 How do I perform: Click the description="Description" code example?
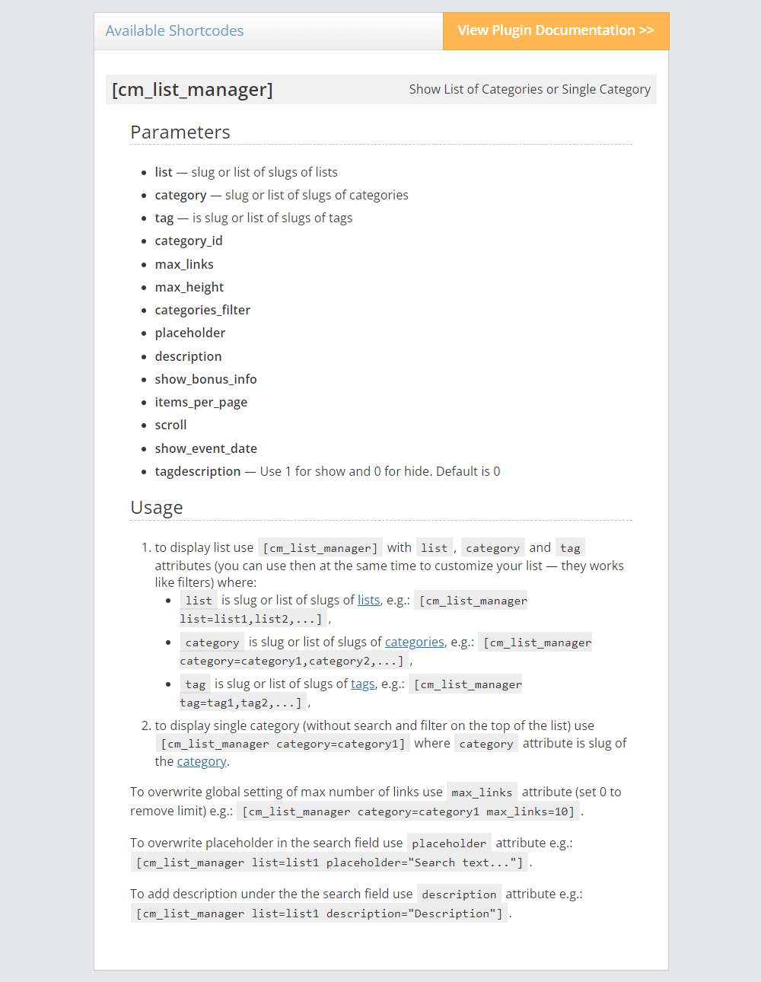(x=320, y=913)
